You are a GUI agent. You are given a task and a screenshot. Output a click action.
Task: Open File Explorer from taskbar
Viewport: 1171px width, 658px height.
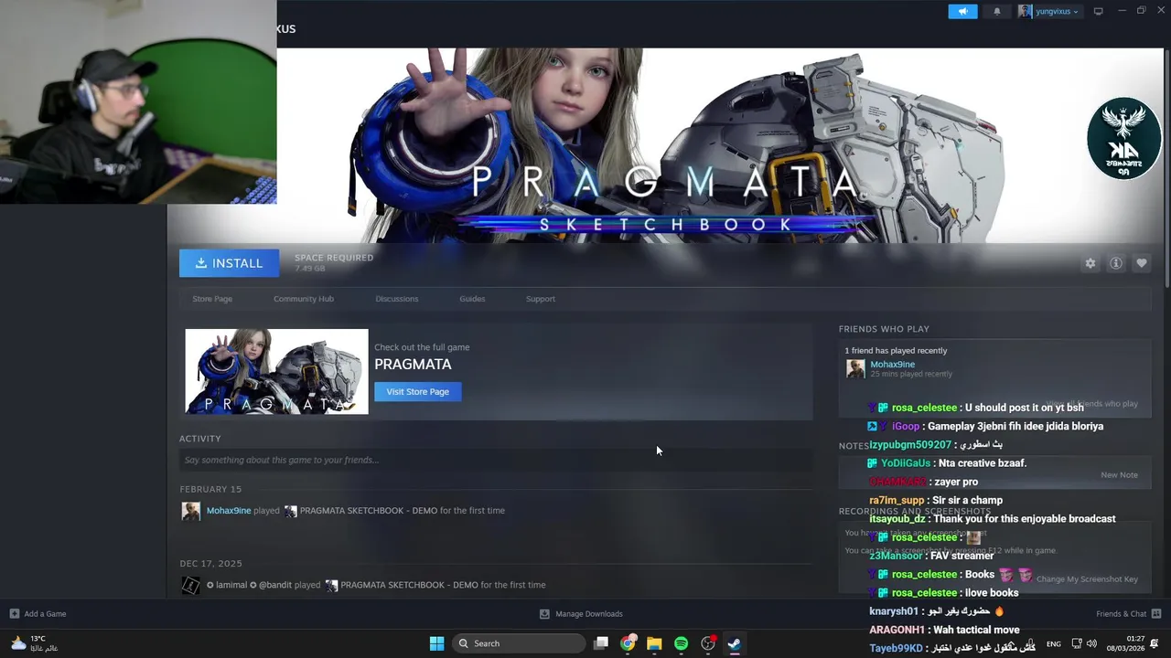pos(654,643)
